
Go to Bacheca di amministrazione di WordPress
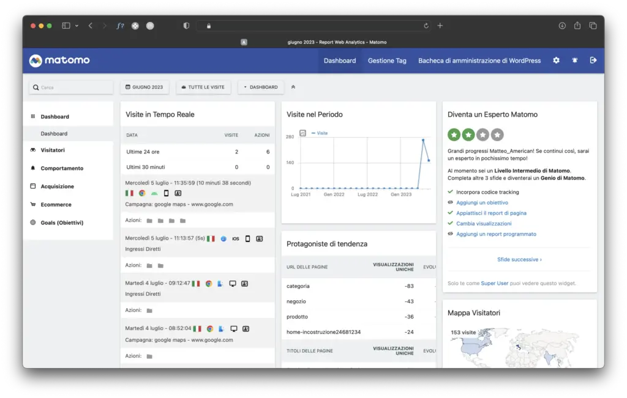tap(479, 61)
